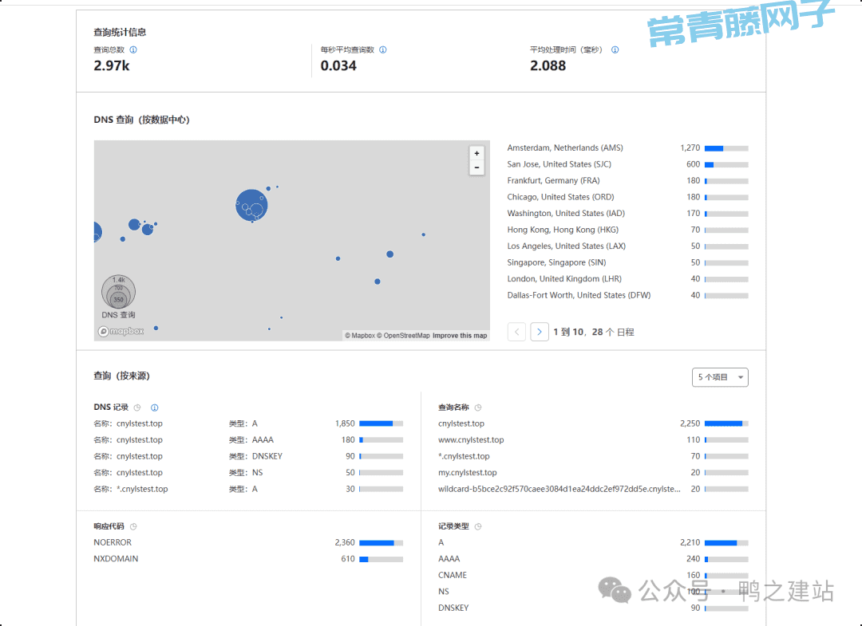Select Dallas-Fort Worth (DFW) row
Screen dimensions: 862x626
coord(627,295)
